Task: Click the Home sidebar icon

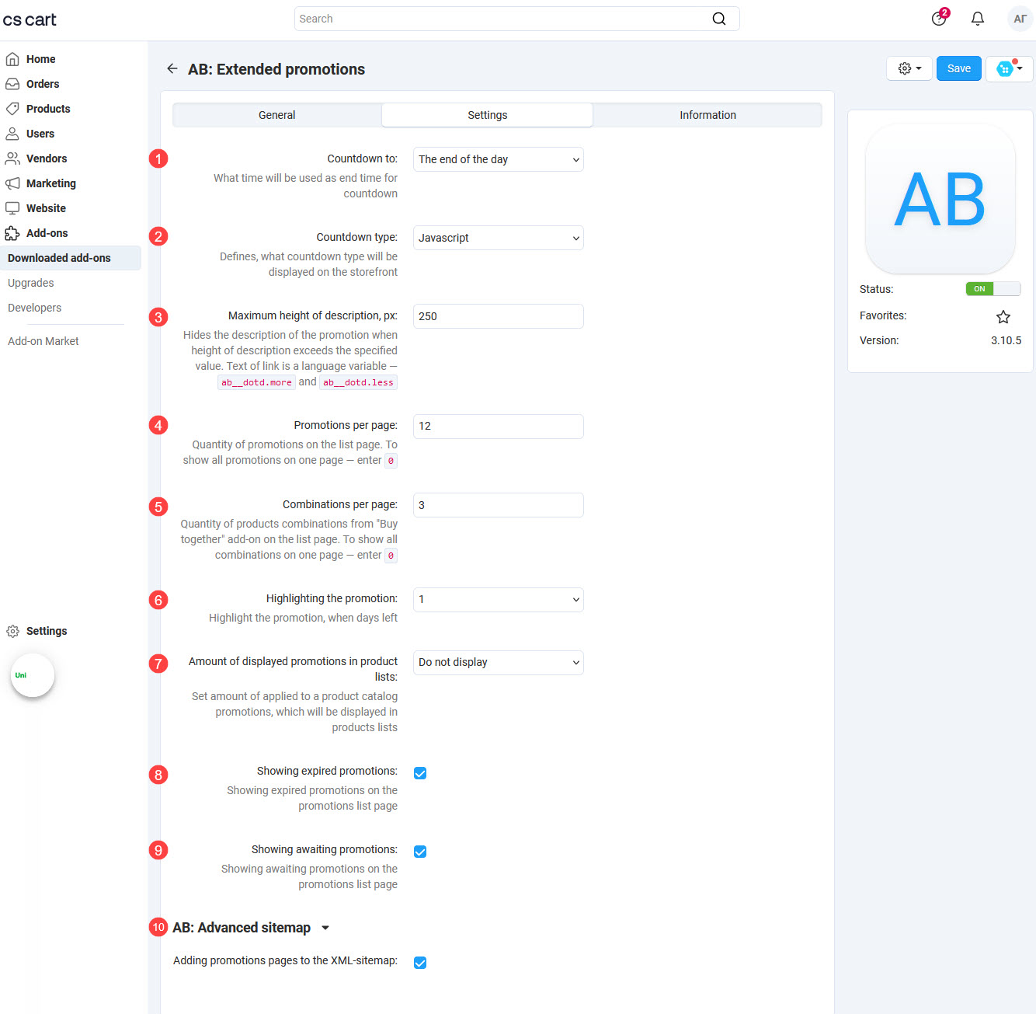Action: coord(12,59)
